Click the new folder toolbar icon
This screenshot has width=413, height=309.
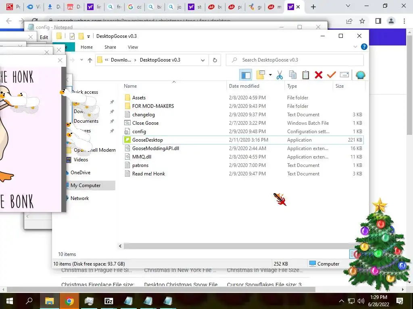[x=261, y=75]
